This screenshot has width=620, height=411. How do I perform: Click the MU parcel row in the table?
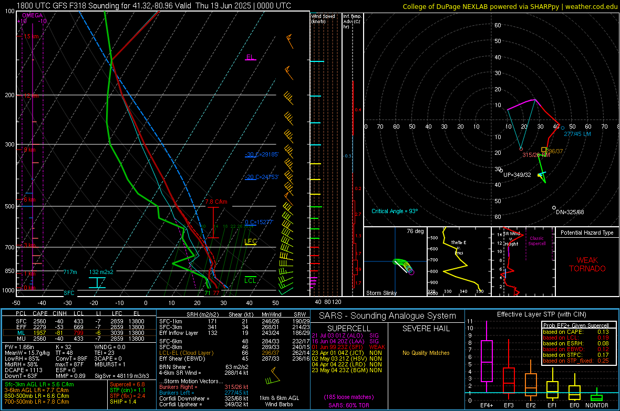79,339
